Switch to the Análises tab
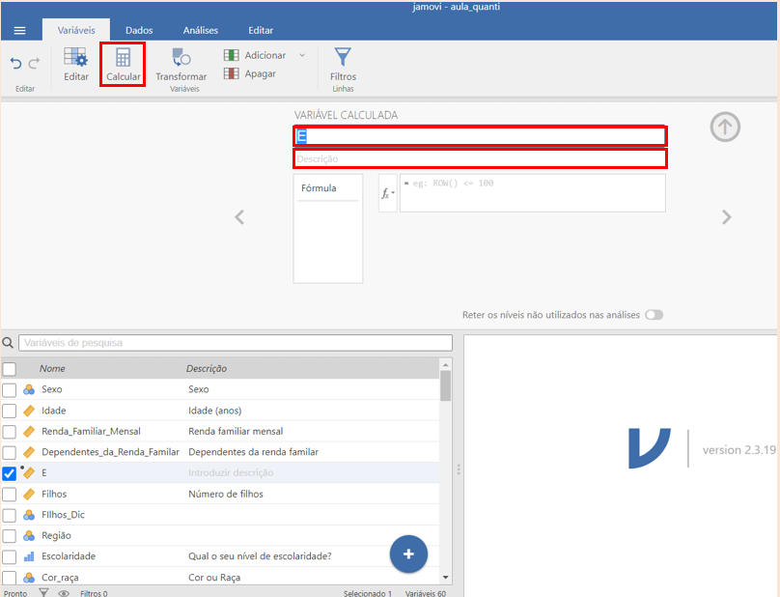Image resolution: width=780 pixels, height=597 pixels. pyautogui.click(x=200, y=31)
